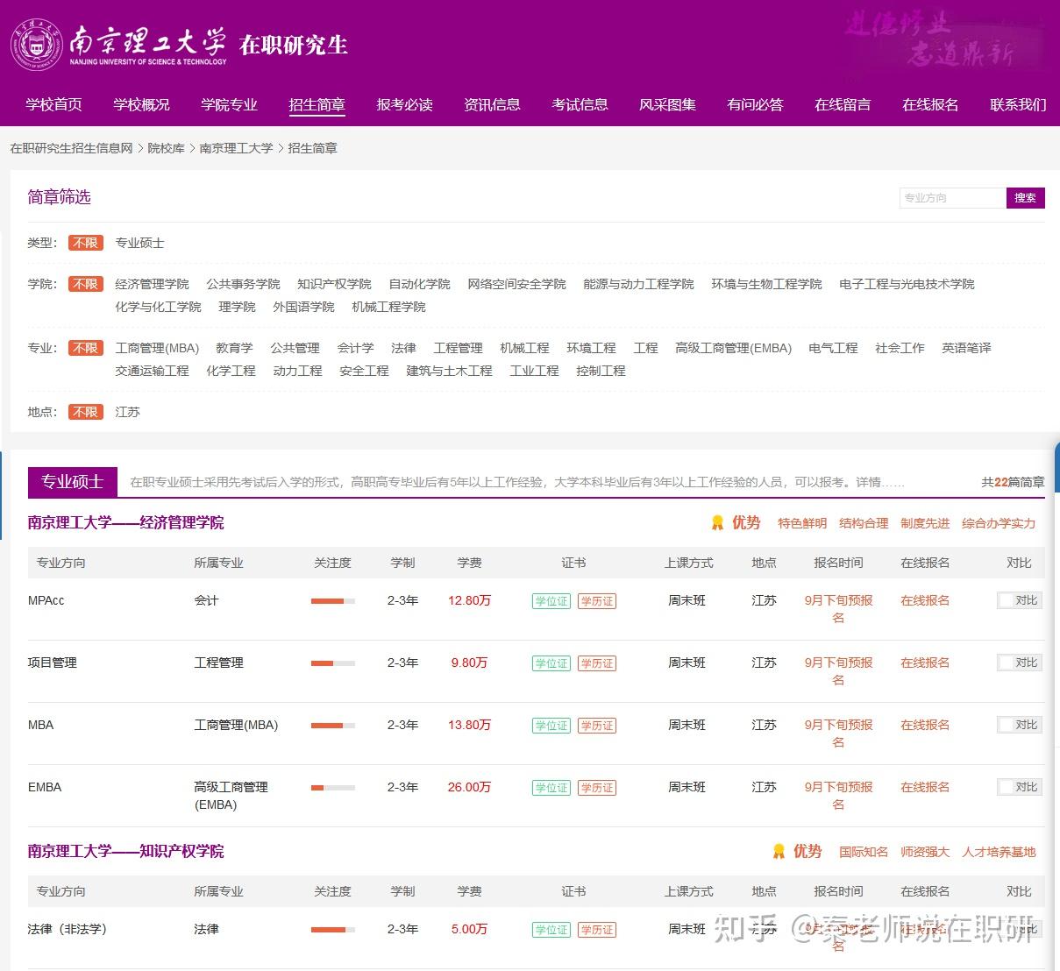This screenshot has width=1060, height=971.
Task: Open 联系我们 navigation item
Action: pyautogui.click(x=1019, y=104)
